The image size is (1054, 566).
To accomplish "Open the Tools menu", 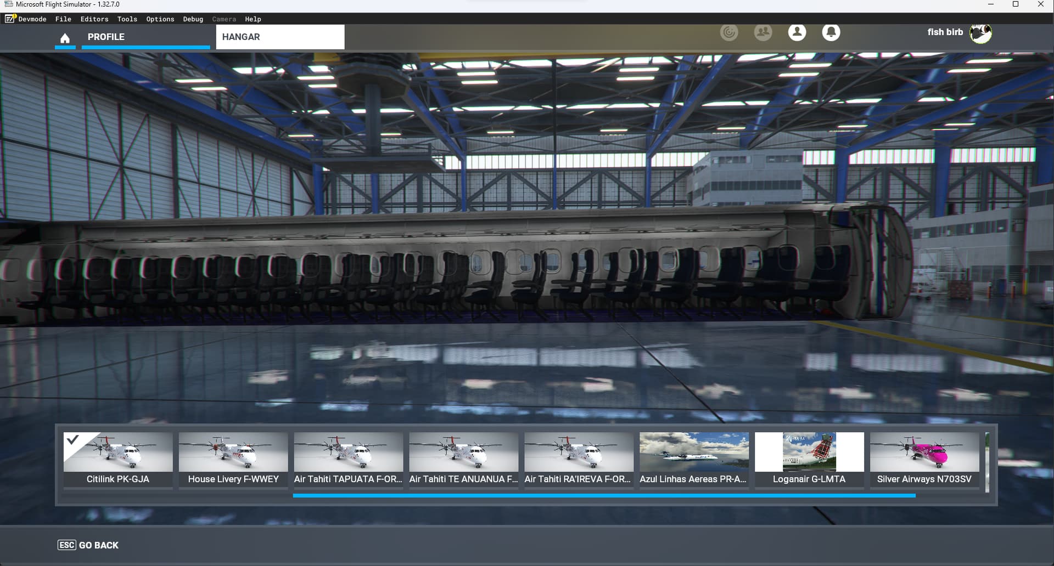I will click(127, 19).
